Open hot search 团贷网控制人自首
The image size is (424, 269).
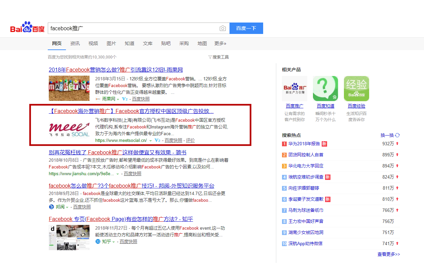[x=306, y=155]
